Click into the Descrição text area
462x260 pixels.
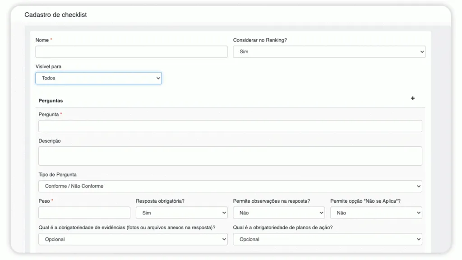[230, 156]
